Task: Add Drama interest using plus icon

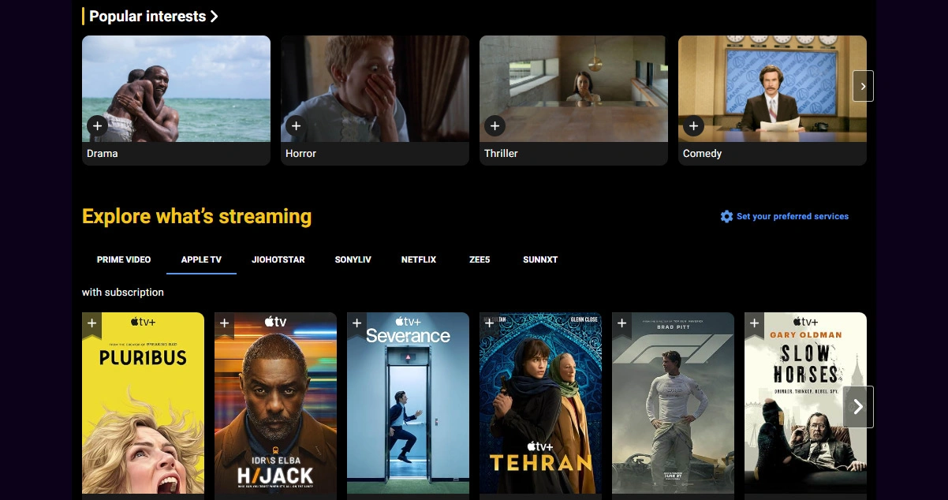Action: [96, 125]
